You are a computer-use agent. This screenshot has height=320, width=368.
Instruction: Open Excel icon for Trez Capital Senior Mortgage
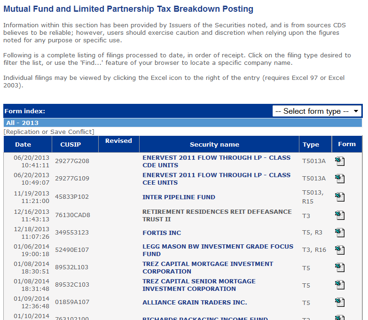click(x=340, y=285)
